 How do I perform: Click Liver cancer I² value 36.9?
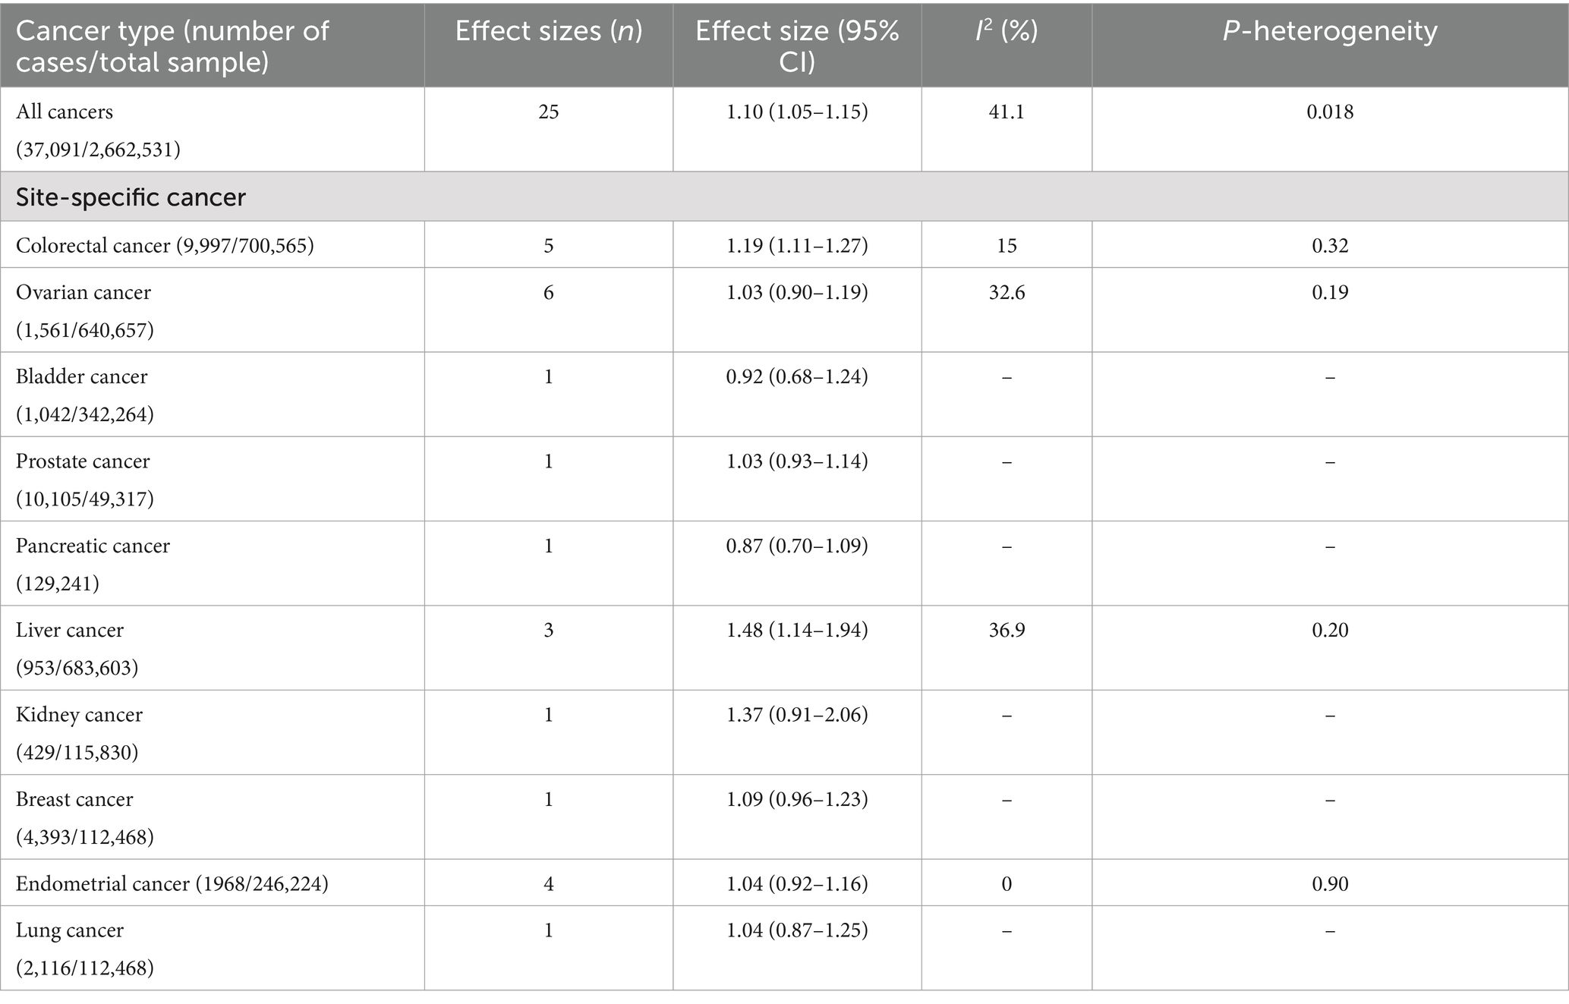1007,630
